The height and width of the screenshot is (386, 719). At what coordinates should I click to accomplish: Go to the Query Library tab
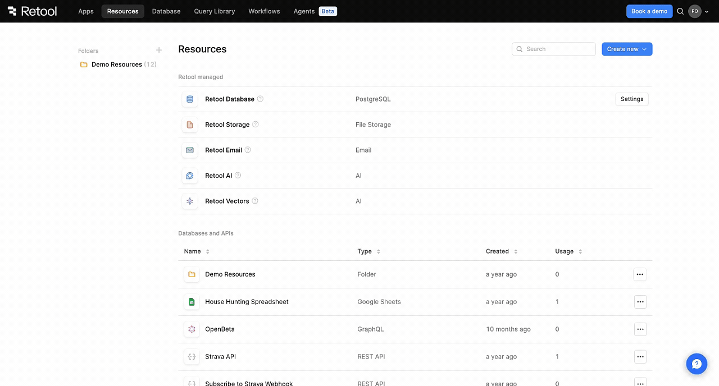[215, 11]
